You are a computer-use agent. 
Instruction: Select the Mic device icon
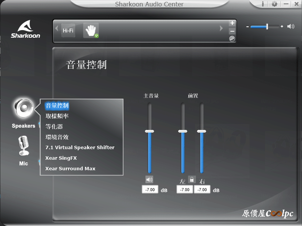[24, 146]
